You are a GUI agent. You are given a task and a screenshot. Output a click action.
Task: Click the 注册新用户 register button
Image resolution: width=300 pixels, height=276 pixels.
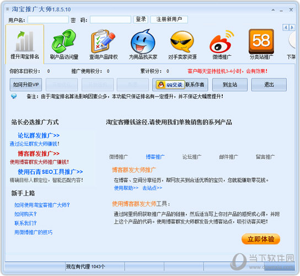point(169,19)
